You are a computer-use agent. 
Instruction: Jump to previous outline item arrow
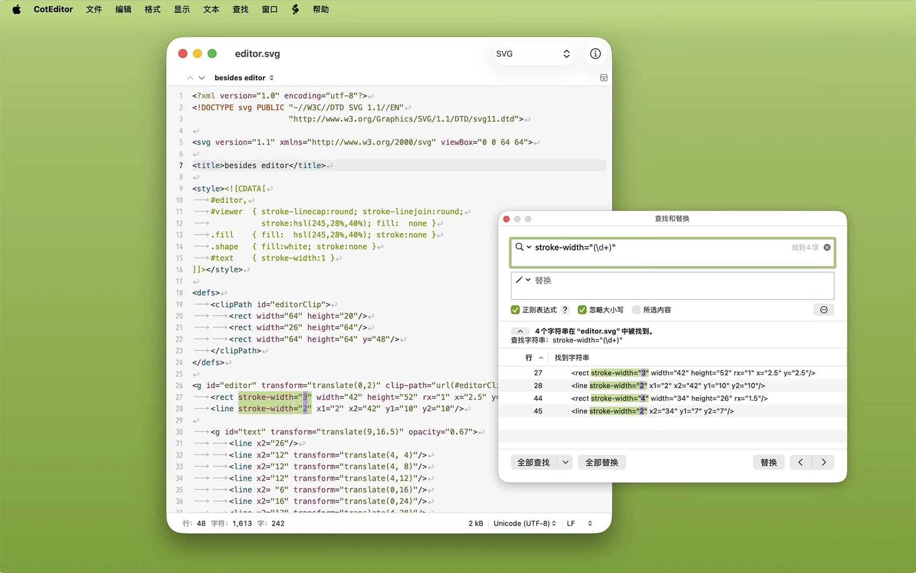click(190, 78)
